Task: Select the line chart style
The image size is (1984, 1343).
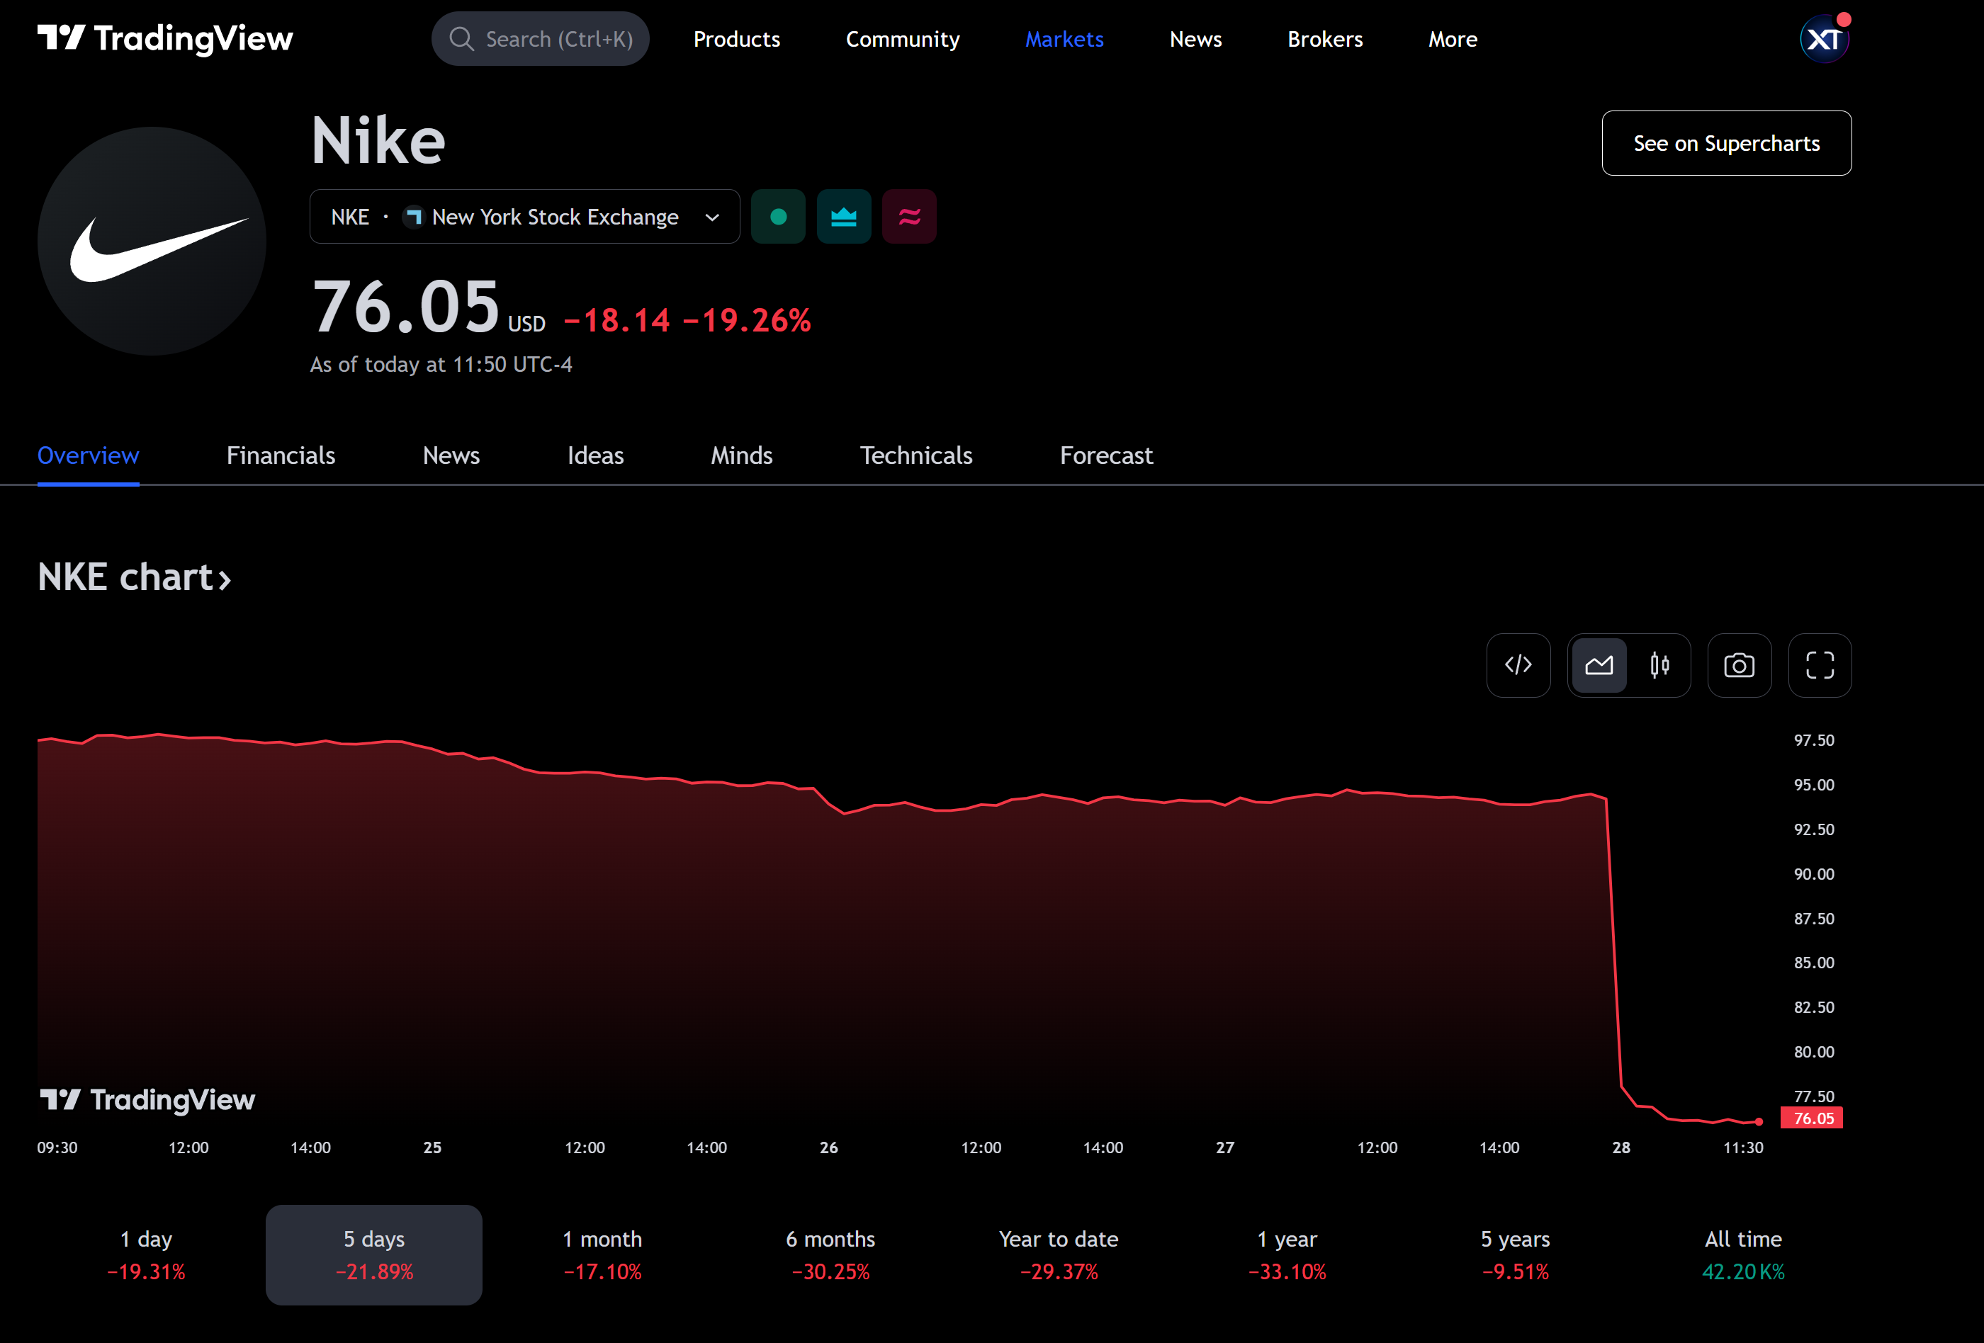Action: point(1600,666)
